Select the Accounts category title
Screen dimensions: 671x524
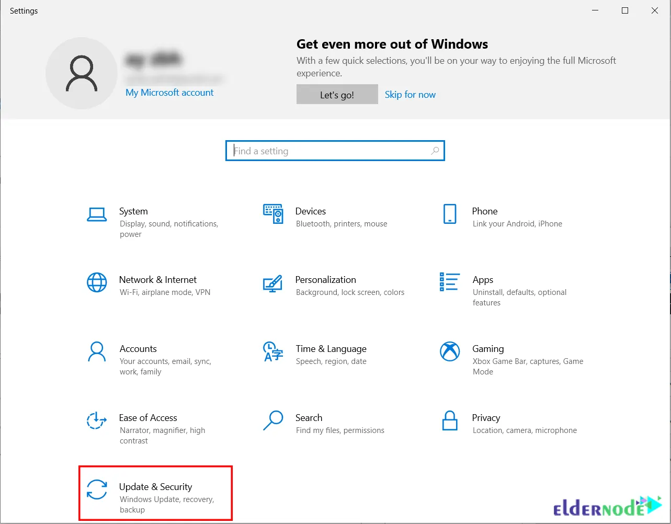(x=138, y=349)
